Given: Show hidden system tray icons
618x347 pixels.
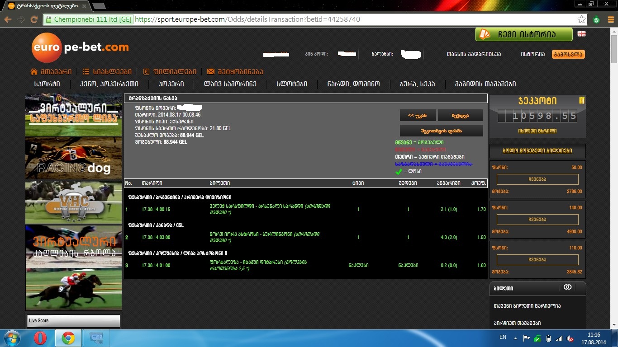Looking at the screenshot, I should click(x=515, y=338).
